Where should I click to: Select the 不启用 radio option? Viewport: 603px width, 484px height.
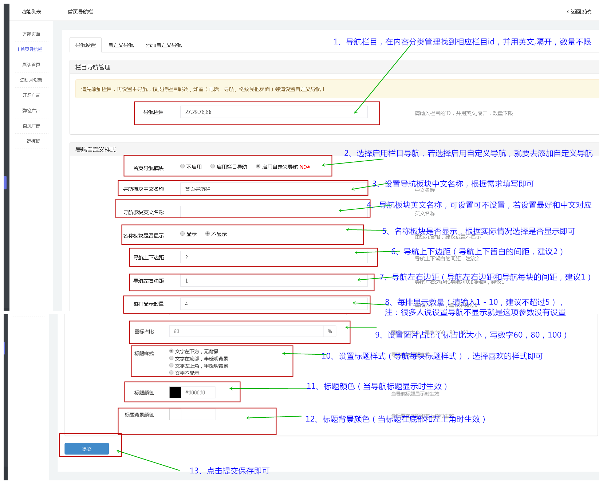pyautogui.click(x=182, y=166)
